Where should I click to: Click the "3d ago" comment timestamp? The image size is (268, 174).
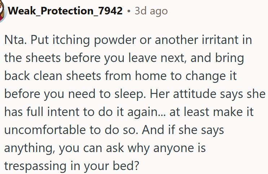151,11
